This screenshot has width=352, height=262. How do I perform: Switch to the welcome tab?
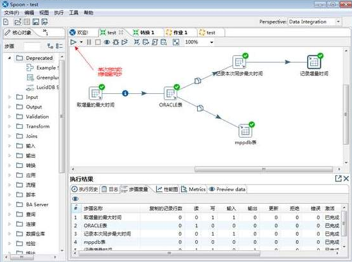point(79,32)
